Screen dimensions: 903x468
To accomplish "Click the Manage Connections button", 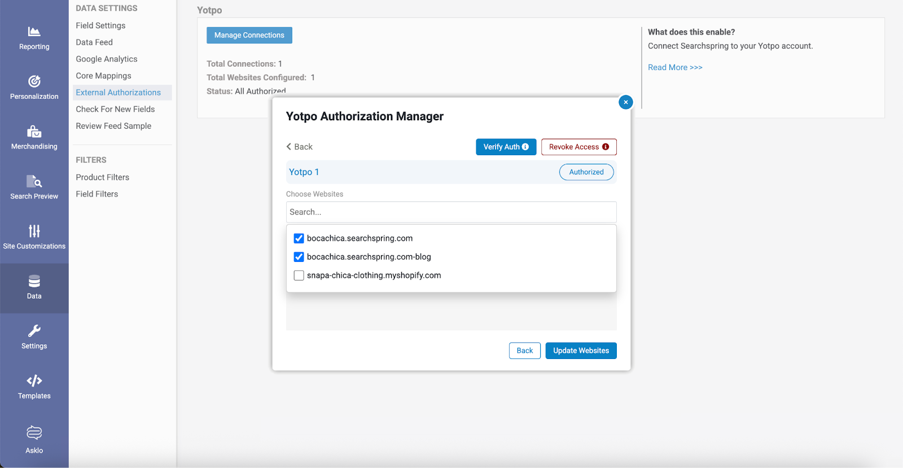I will [249, 35].
